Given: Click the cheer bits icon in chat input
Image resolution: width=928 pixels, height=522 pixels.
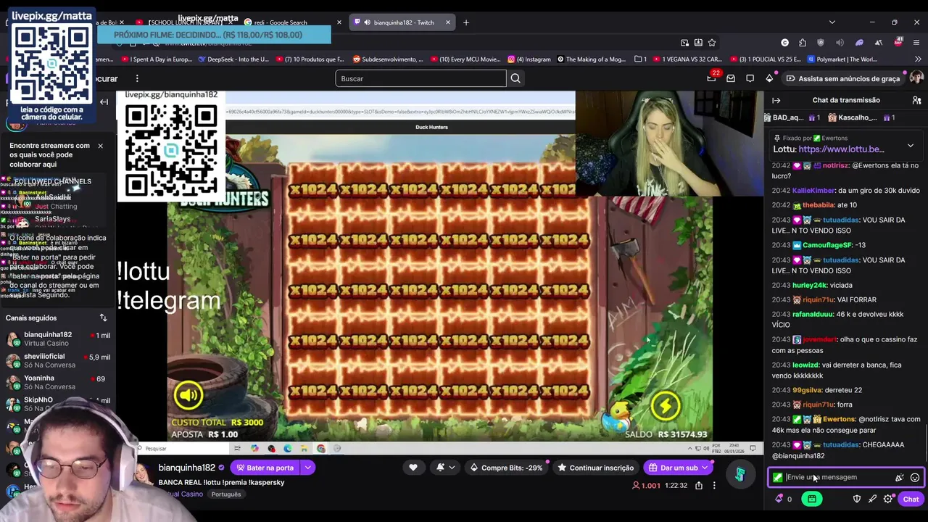Looking at the screenshot, I should click(x=900, y=477).
